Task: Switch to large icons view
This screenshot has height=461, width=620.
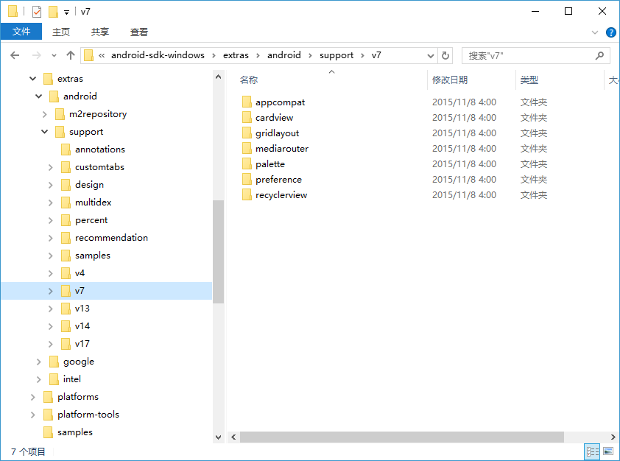Action: pyautogui.click(x=608, y=451)
